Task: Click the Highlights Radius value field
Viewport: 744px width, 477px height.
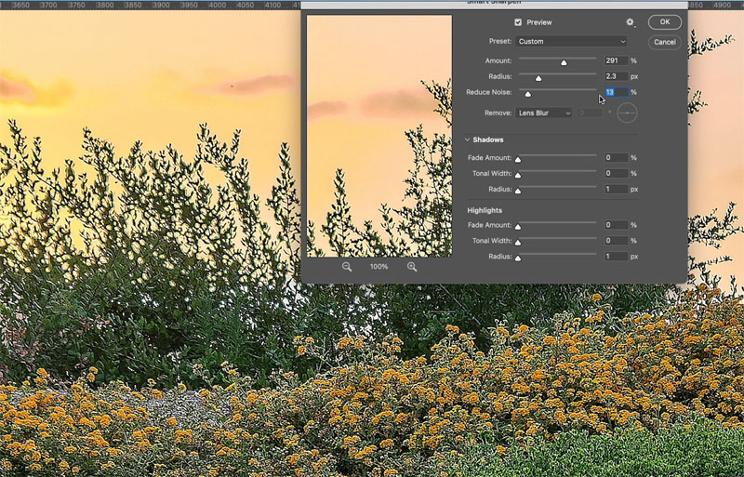Action: (616, 257)
